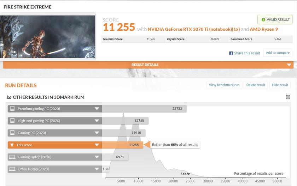Collapse the Other Results in 3DMark Run section

288,97
